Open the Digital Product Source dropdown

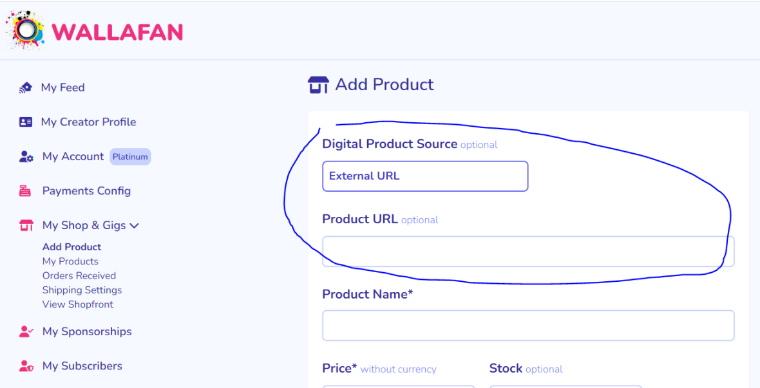pos(425,176)
